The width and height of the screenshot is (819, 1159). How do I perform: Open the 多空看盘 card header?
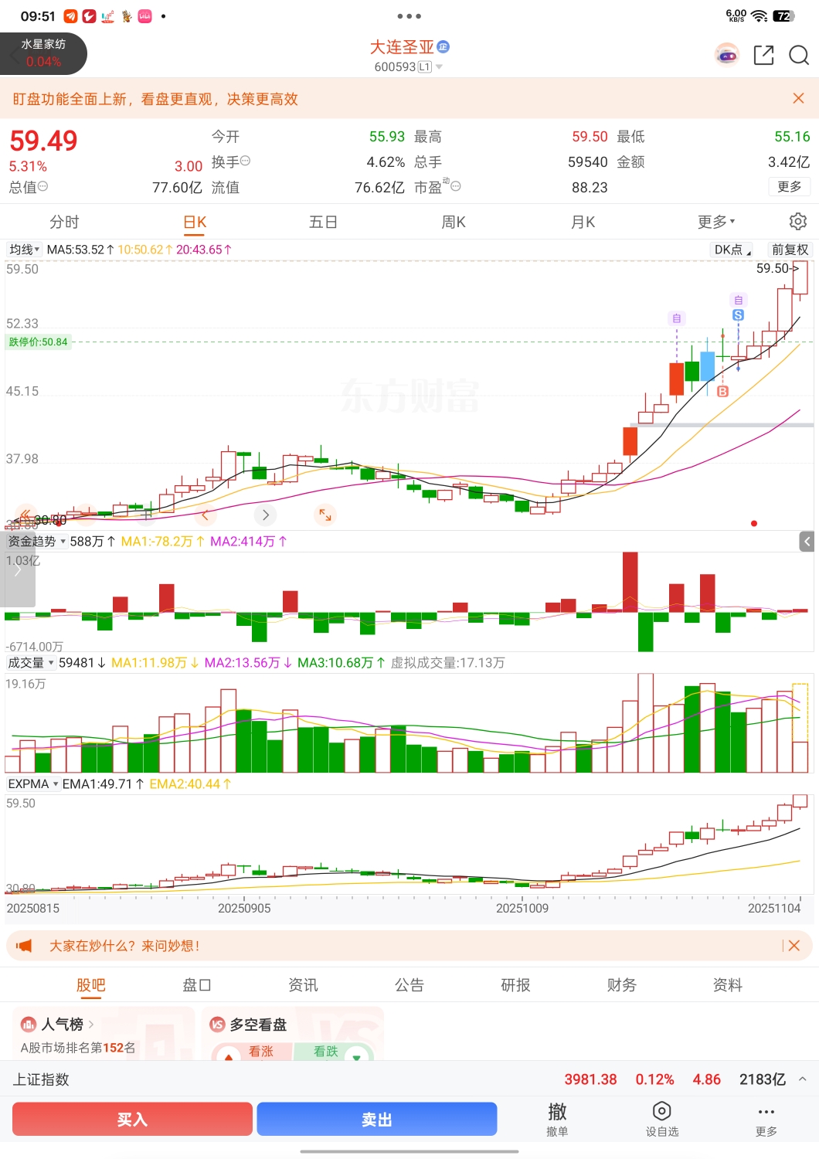click(x=249, y=1025)
